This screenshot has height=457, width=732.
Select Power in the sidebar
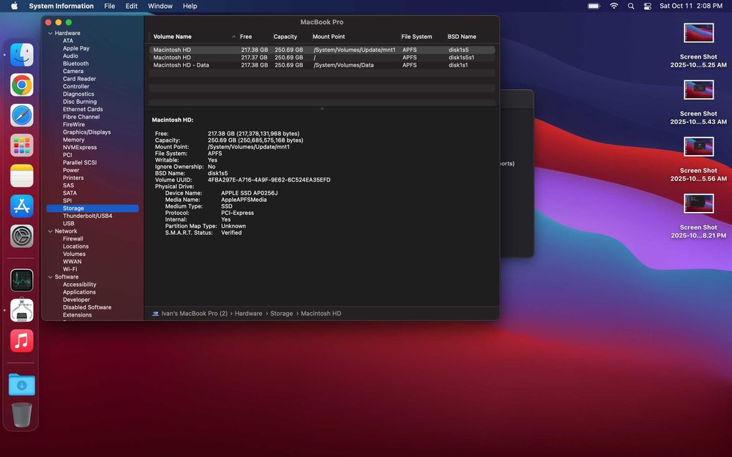(x=71, y=170)
